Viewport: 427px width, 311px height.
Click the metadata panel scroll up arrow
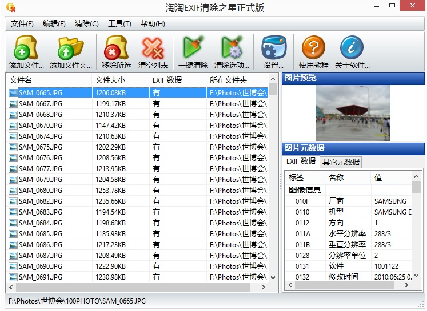416,176
